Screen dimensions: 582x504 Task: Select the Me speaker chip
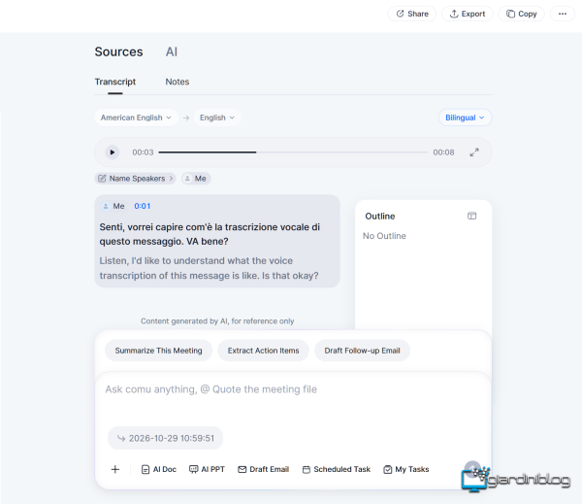(x=196, y=179)
